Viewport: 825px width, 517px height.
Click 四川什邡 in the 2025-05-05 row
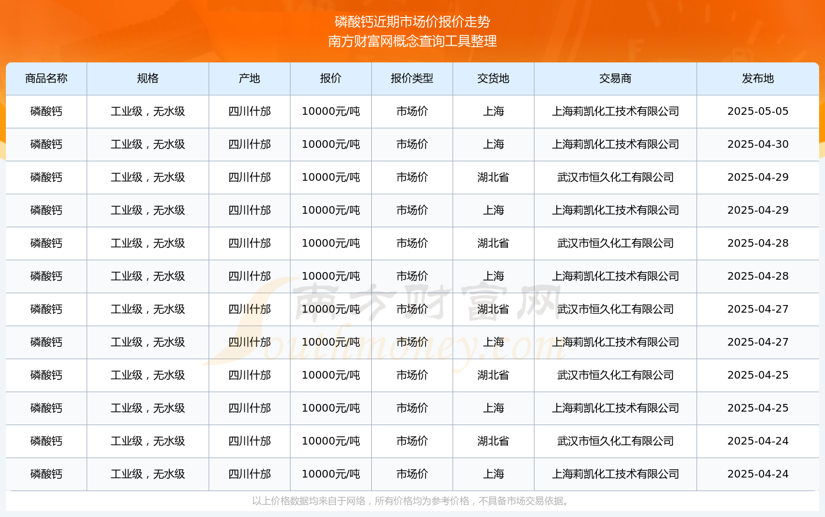tap(250, 111)
